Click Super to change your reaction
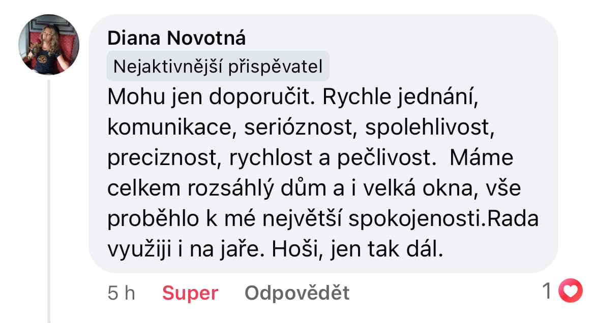595x323 pixels. click(190, 293)
